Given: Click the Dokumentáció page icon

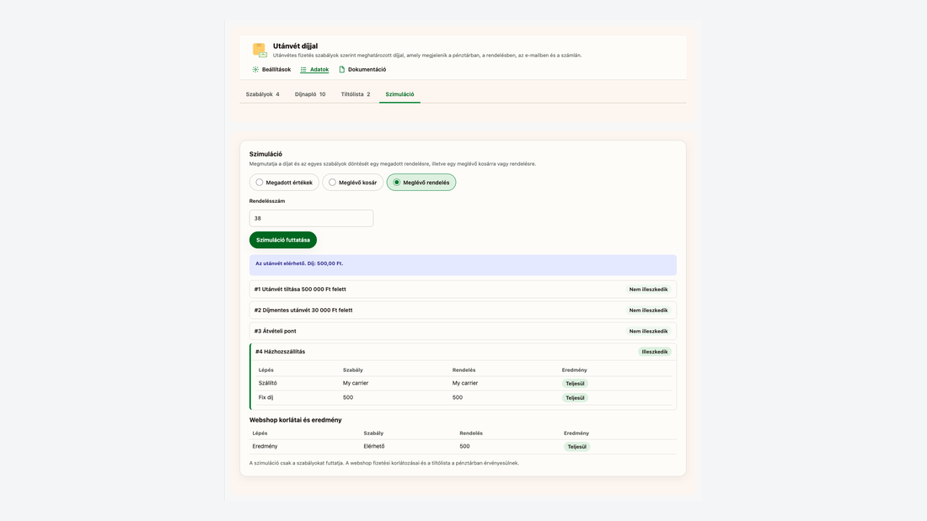Looking at the screenshot, I should point(341,70).
